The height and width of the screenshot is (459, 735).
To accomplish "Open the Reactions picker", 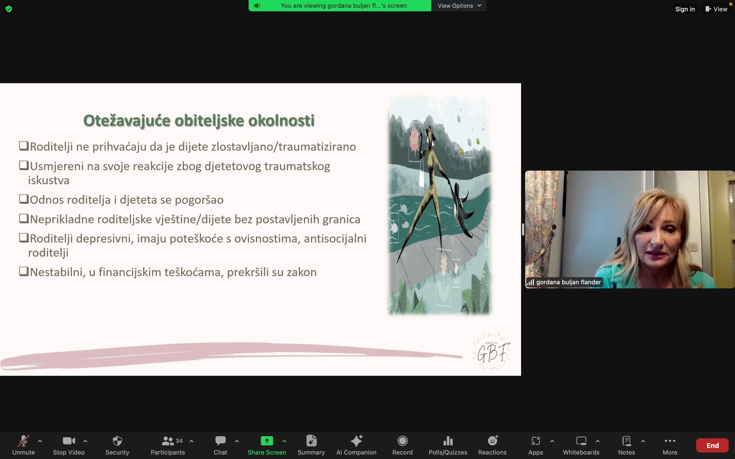I will click(492, 445).
